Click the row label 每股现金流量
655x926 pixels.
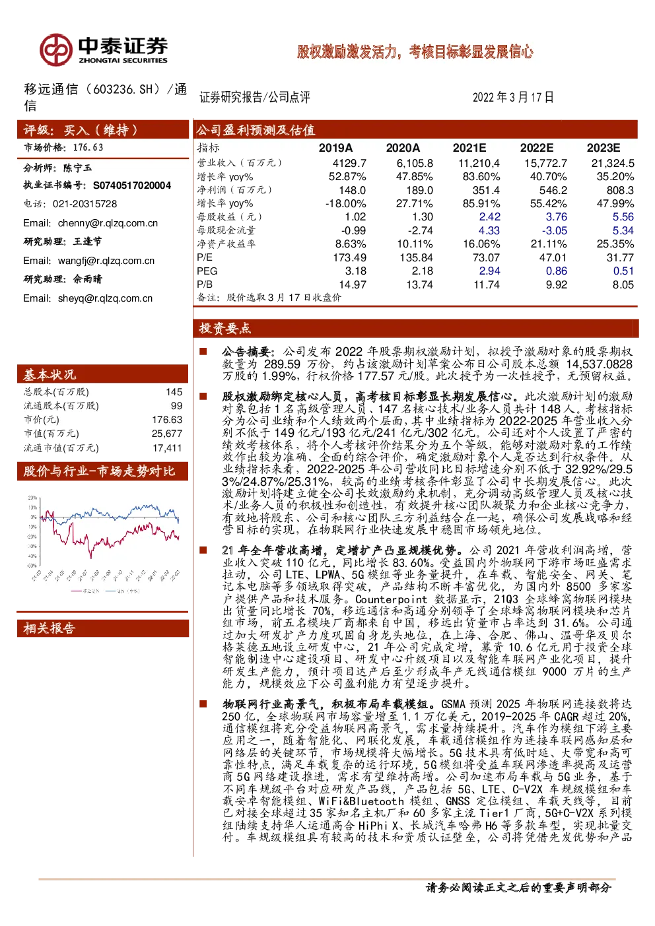pos(226,231)
